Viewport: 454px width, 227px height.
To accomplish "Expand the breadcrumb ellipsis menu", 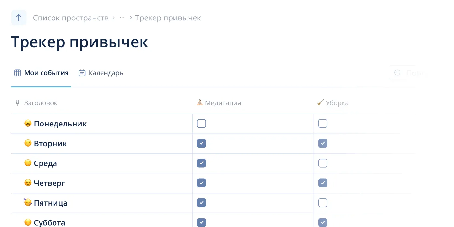I will pos(122,18).
